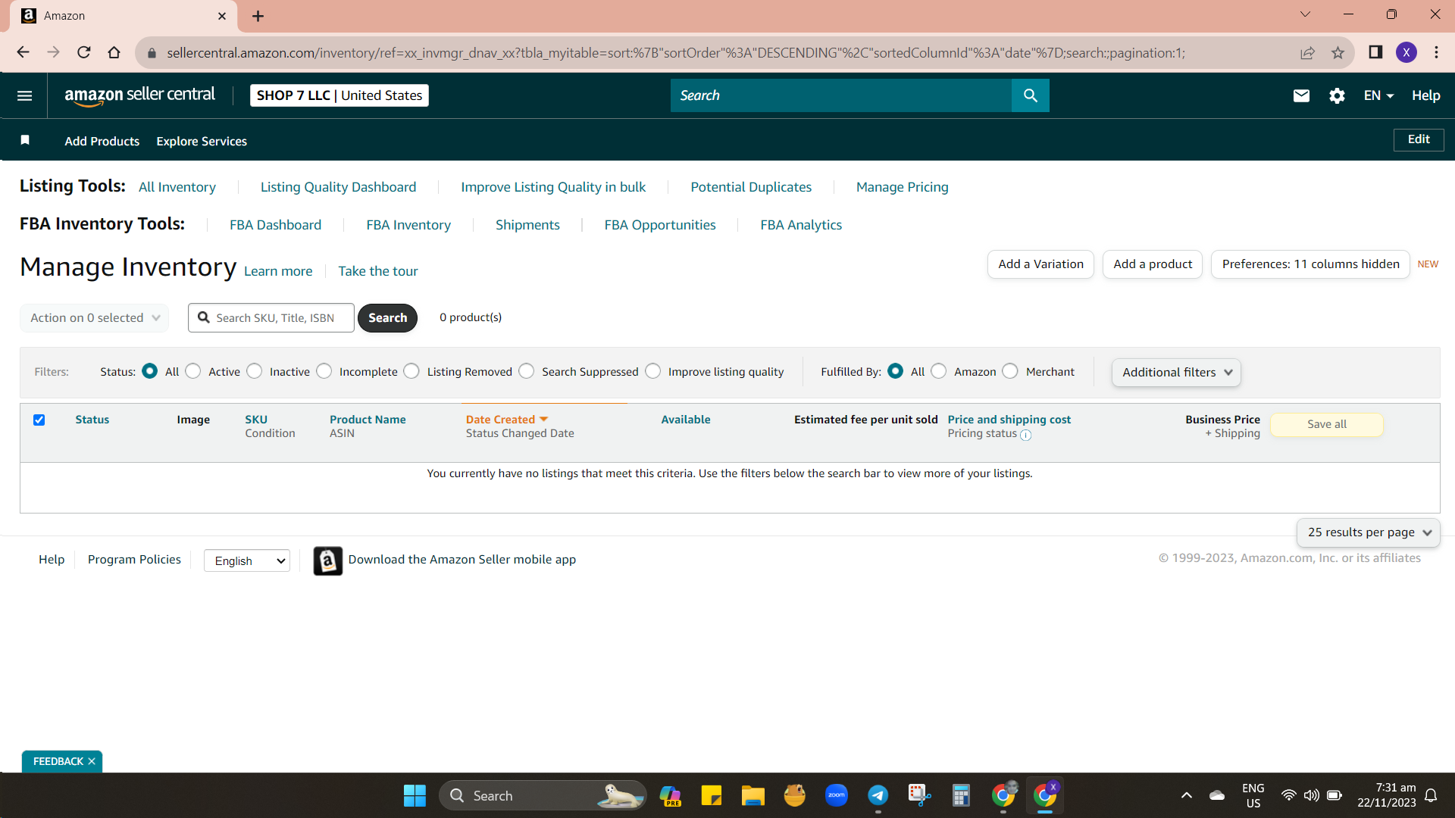This screenshot has width=1455, height=818.
Task: Open the Manage Pricing link
Action: point(903,187)
